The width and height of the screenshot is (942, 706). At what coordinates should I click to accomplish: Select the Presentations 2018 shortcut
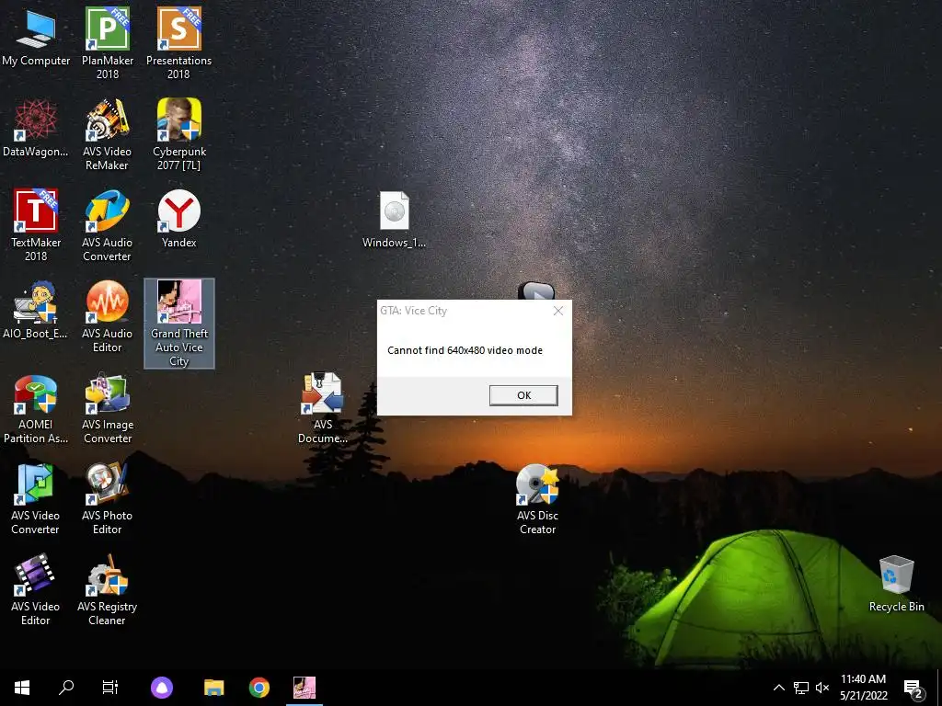pyautogui.click(x=178, y=43)
